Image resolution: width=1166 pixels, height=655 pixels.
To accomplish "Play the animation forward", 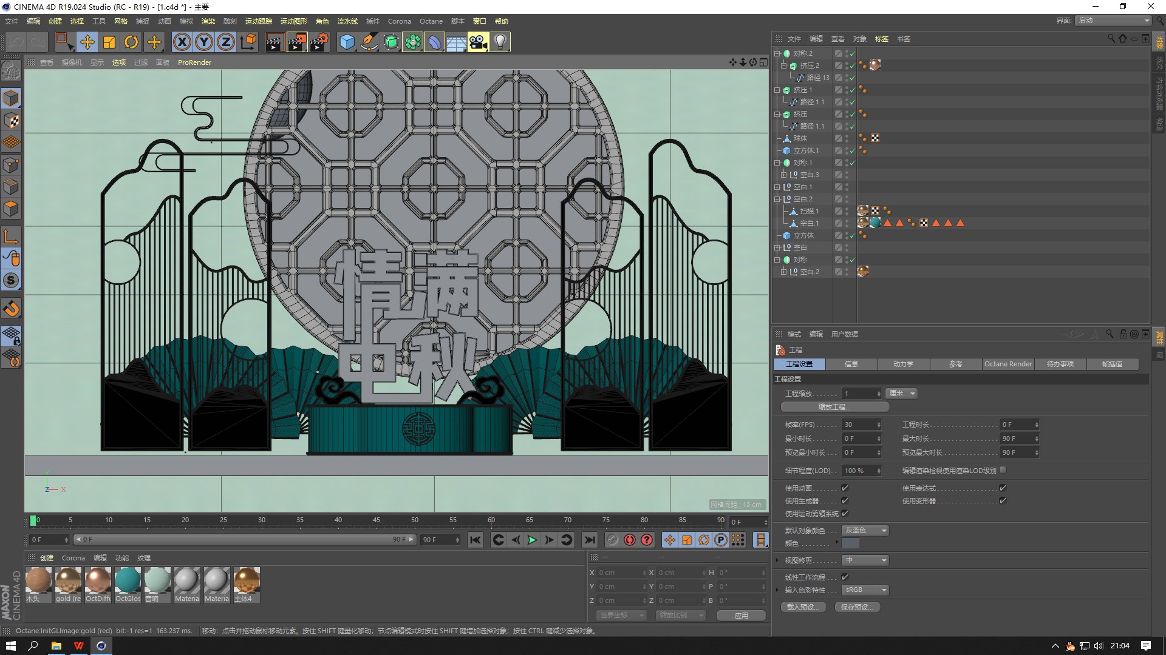I will click(x=532, y=540).
